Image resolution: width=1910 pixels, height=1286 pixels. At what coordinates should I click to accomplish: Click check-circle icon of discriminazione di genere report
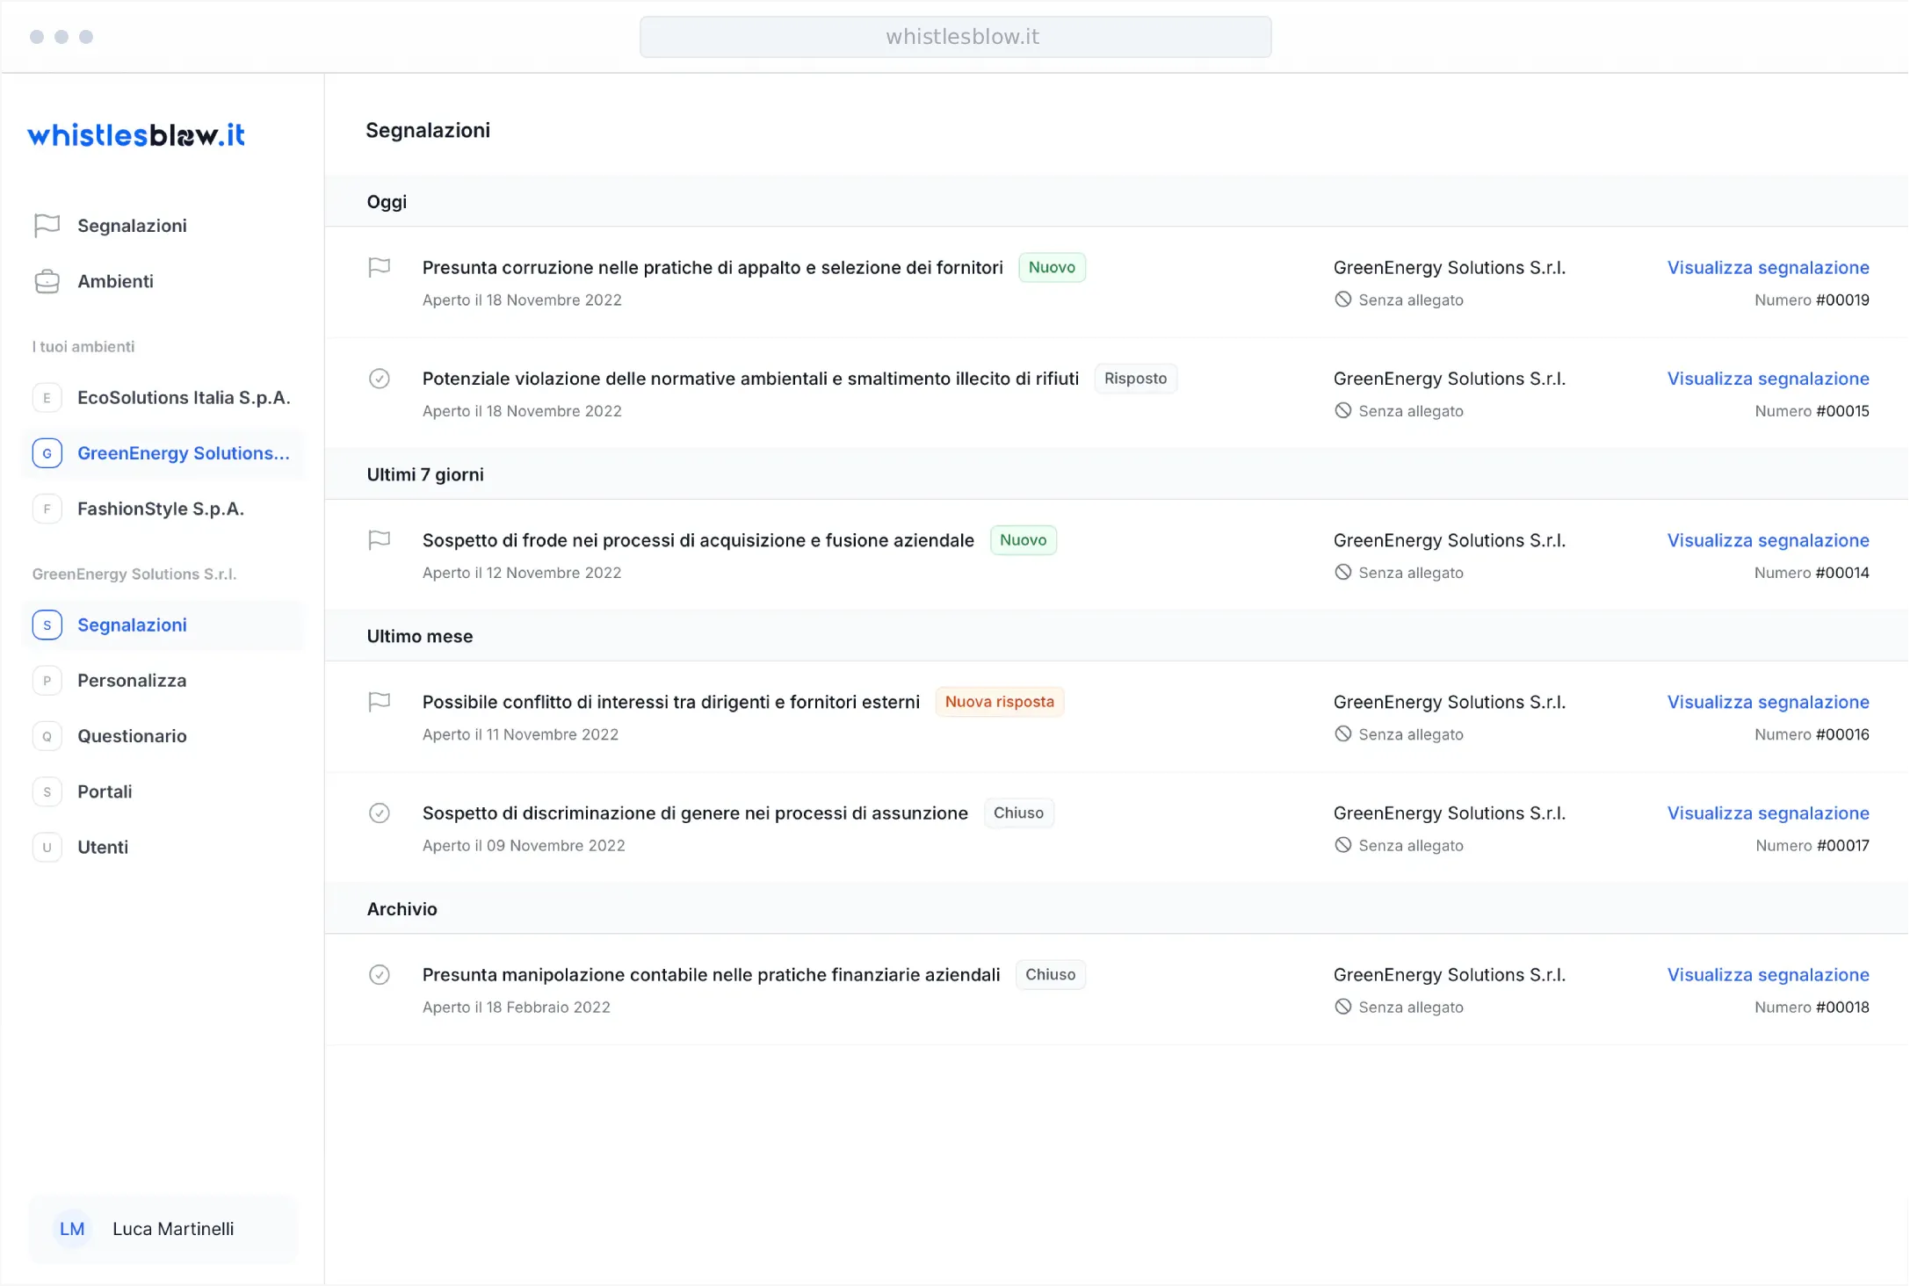click(379, 813)
